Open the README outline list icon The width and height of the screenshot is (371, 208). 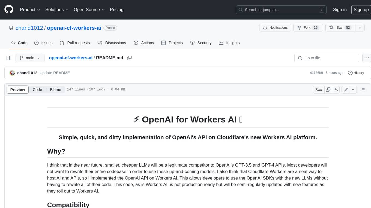(x=363, y=90)
